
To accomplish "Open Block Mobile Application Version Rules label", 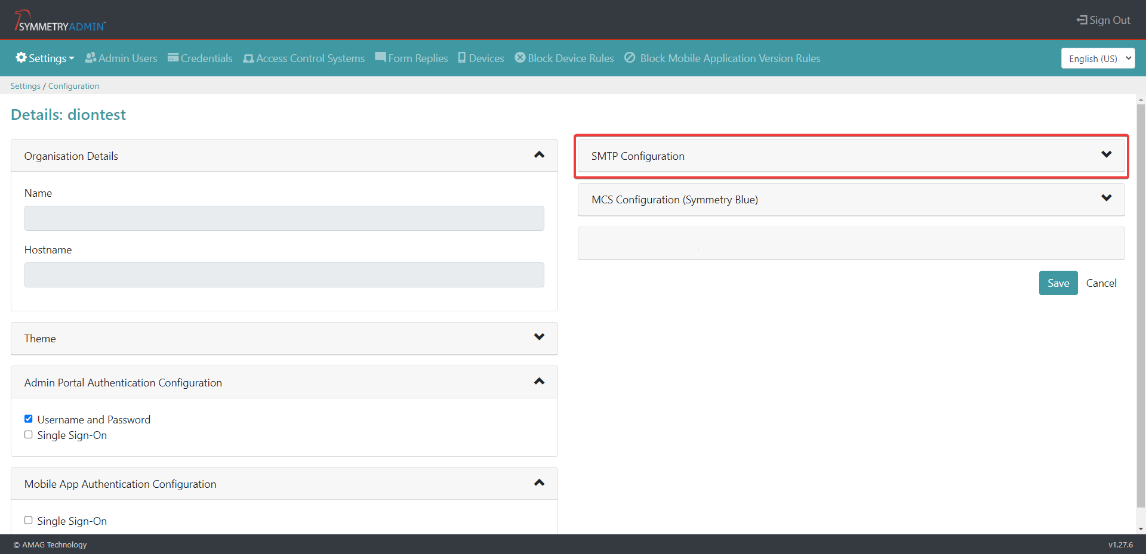I will click(x=730, y=58).
